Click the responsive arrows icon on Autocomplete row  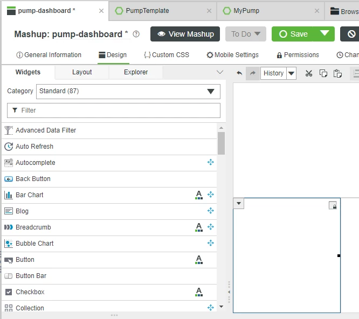(x=210, y=162)
